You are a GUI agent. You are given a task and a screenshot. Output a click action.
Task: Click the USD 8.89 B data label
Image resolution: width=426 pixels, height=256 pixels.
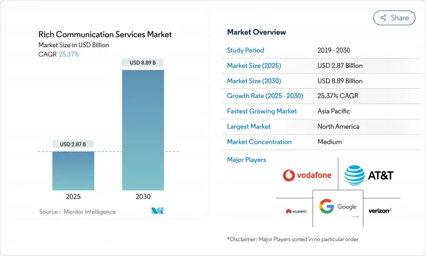(143, 63)
